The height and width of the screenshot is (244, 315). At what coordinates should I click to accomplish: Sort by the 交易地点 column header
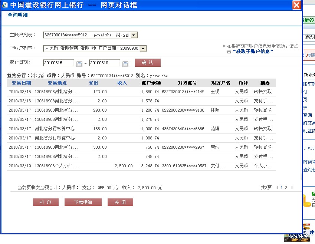[x=57, y=83]
